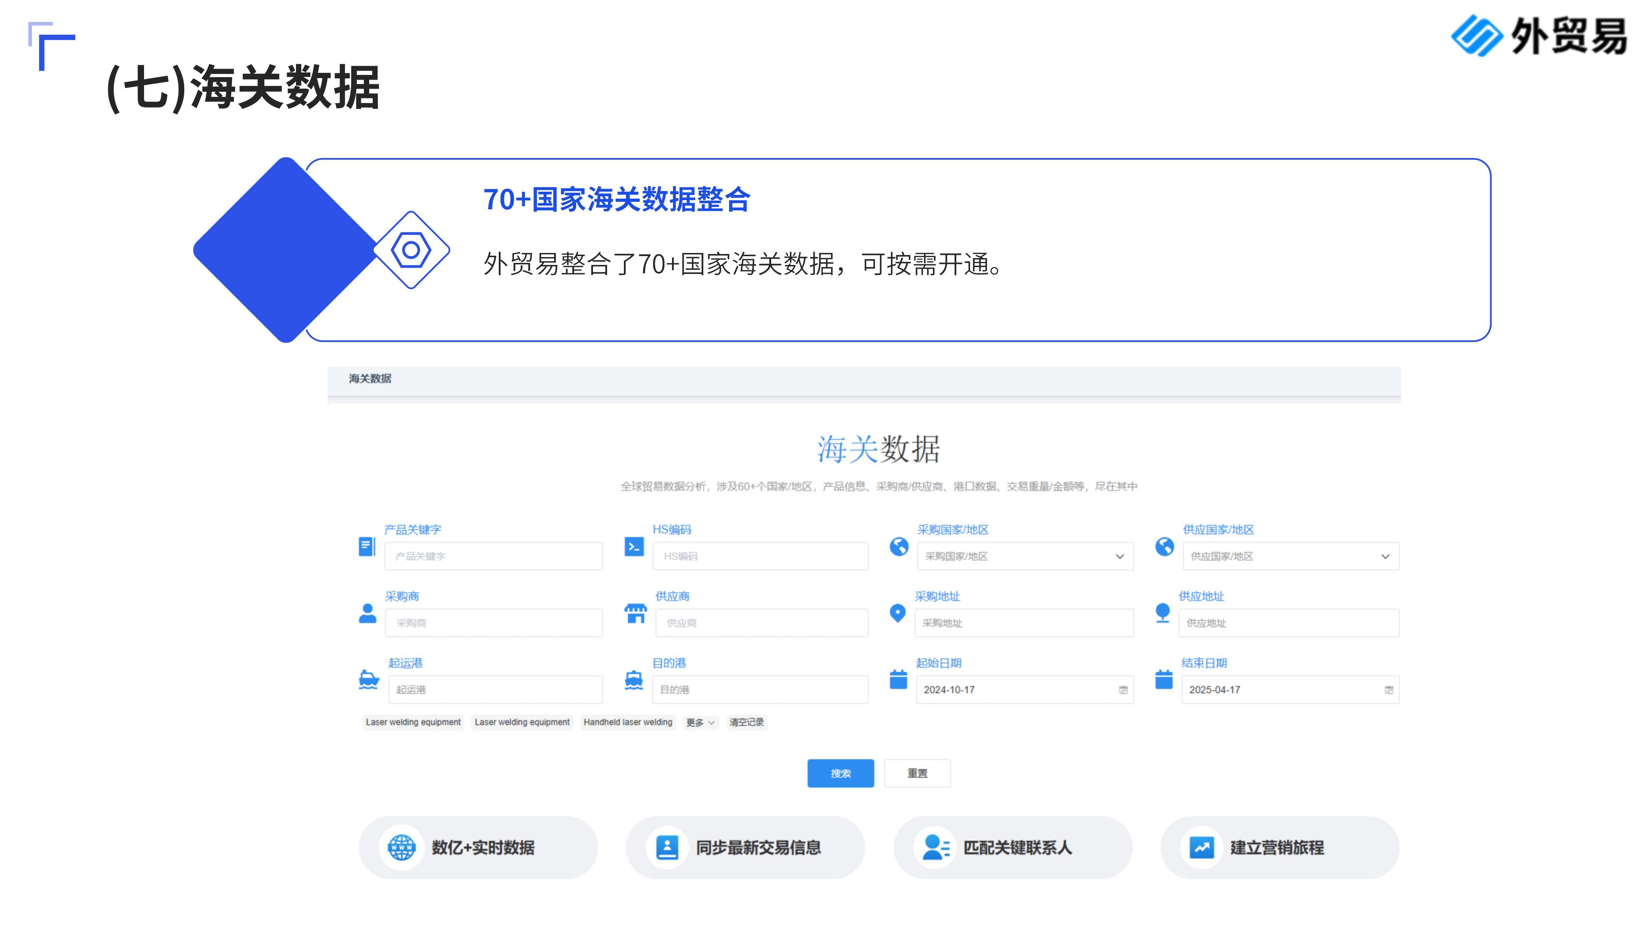The height and width of the screenshot is (928, 1650).
Task: Click the 采购国家/地区 globe icon
Action: point(899,546)
